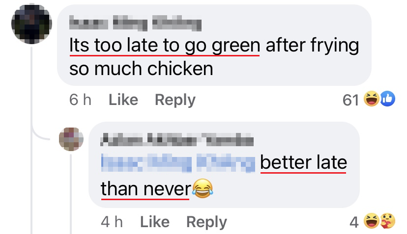Reply to the 'better late than never' comment
407x234 pixels.
[206, 222]
